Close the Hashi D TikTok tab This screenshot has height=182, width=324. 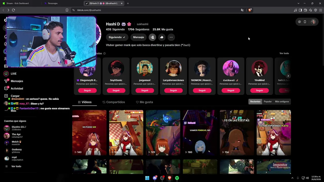122,3
